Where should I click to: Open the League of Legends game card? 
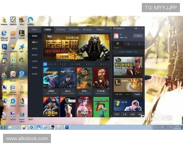pos(51,81)
